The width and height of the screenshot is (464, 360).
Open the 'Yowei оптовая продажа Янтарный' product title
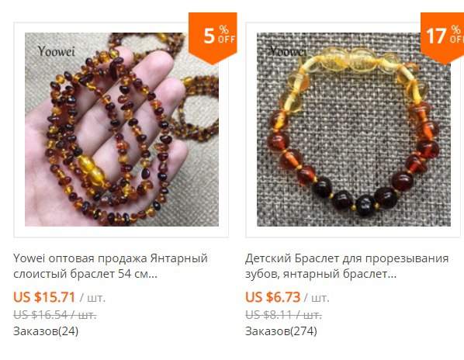110,258
